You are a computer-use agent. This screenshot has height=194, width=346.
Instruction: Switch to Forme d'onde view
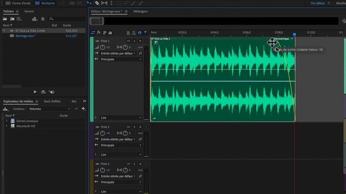tap(18, 3)
